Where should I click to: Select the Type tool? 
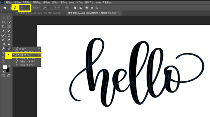(x=3, y=53)
